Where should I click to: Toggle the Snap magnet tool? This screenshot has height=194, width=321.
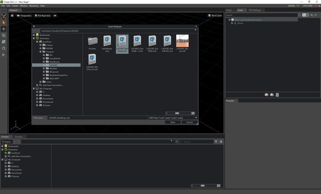4,48
